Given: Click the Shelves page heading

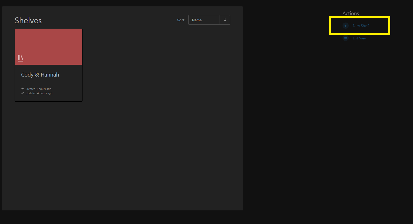Looking at the screenshot, I should pyautogui.click(x=28, y=20).
